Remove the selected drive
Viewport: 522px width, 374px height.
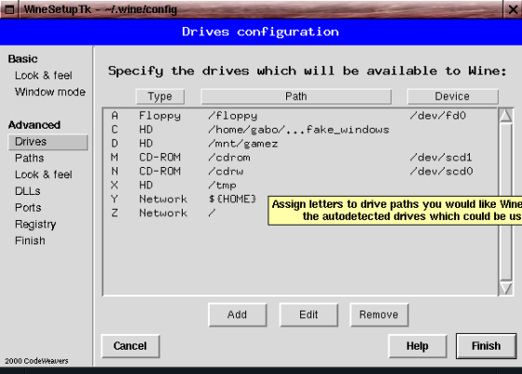click(x=378, y=314)
